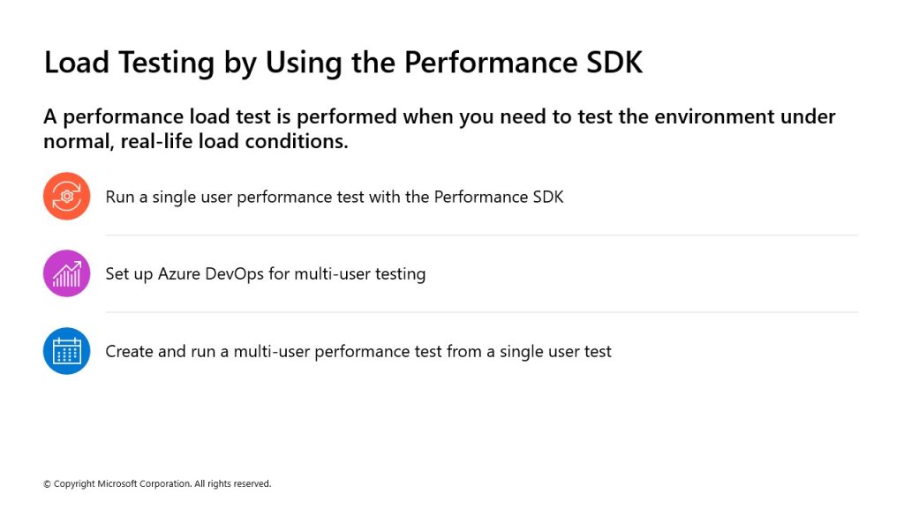Click the divider line below second bullet

click(481, 312)
